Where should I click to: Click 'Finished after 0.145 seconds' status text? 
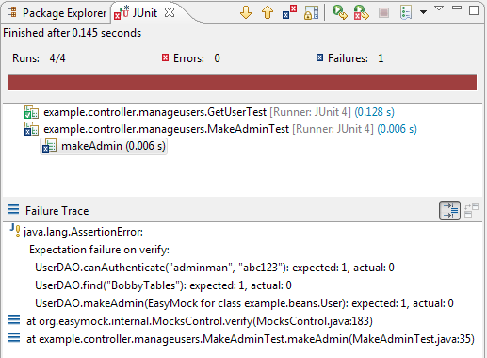tap(73, 33)
